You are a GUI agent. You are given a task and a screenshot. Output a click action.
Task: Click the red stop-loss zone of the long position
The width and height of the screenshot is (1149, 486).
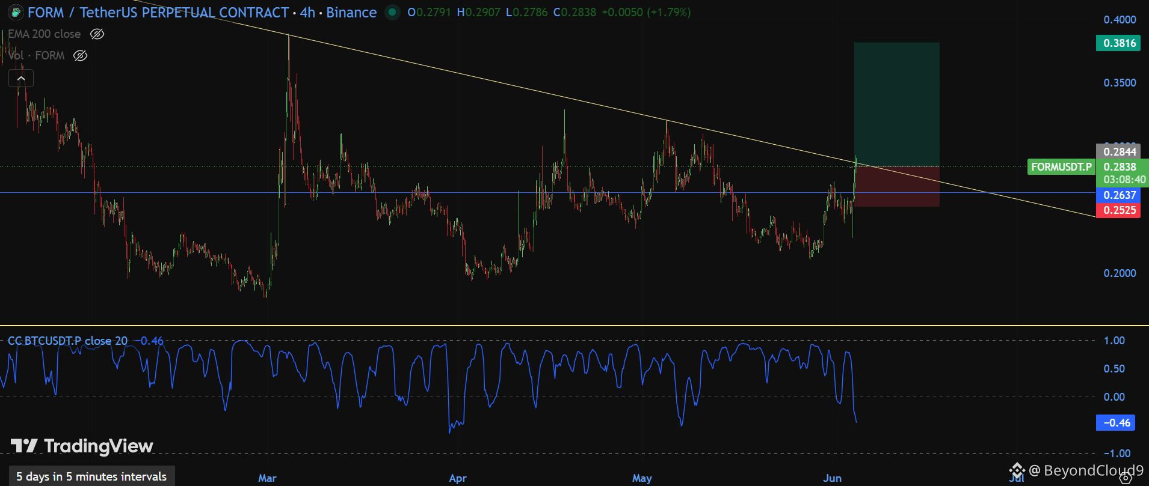pyautogui.click(x=896, y=186)
